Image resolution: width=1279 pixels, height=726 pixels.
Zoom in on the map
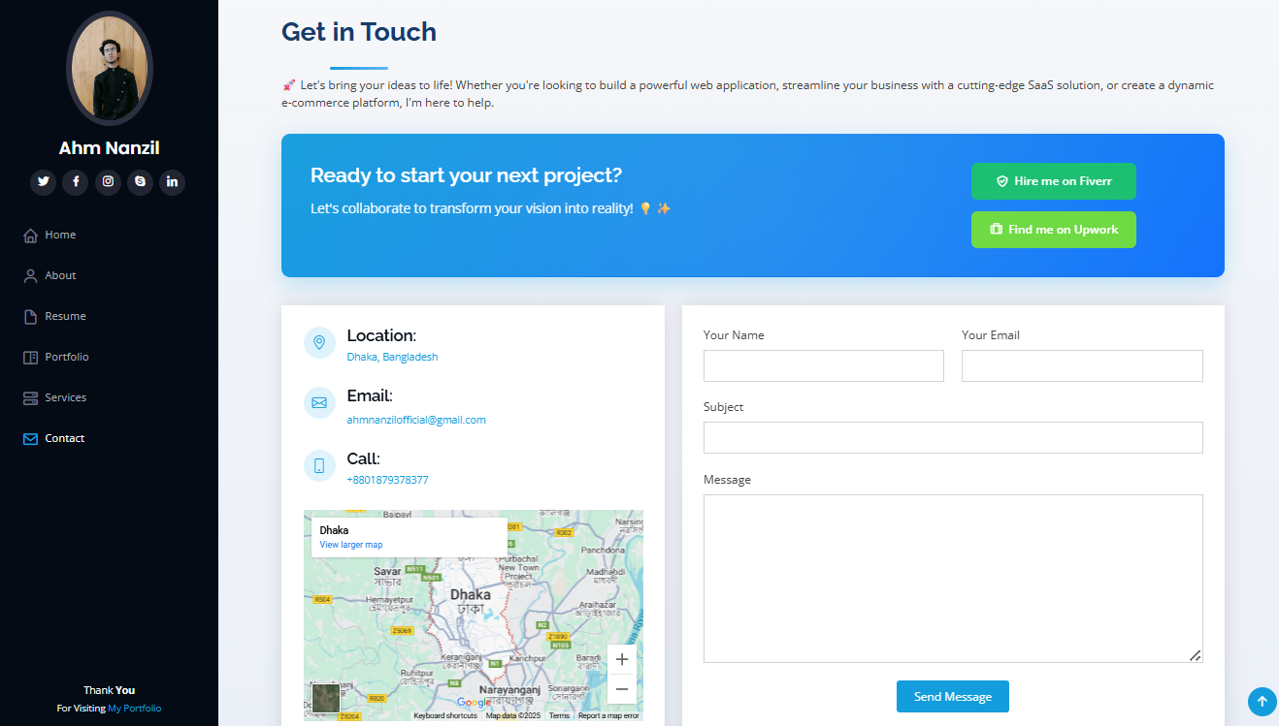pos(622,659)
